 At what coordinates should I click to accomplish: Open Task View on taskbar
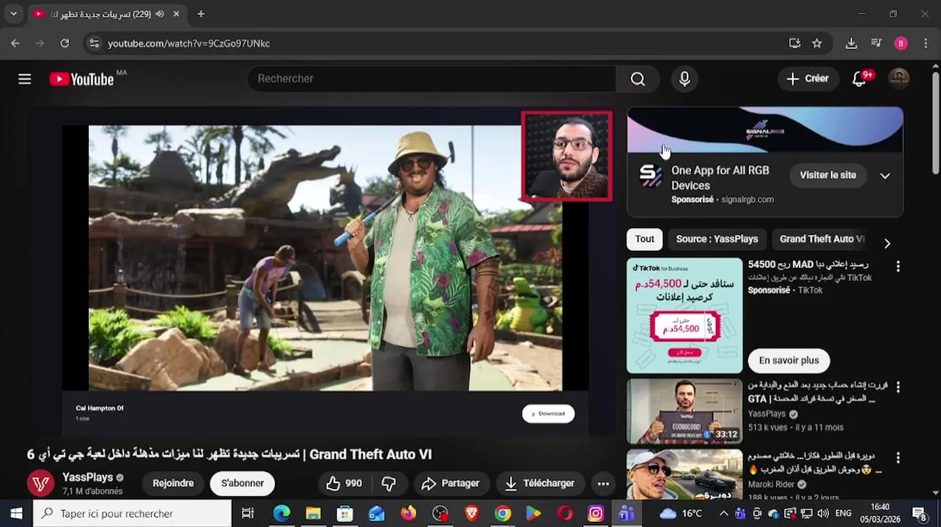(248, 514)
